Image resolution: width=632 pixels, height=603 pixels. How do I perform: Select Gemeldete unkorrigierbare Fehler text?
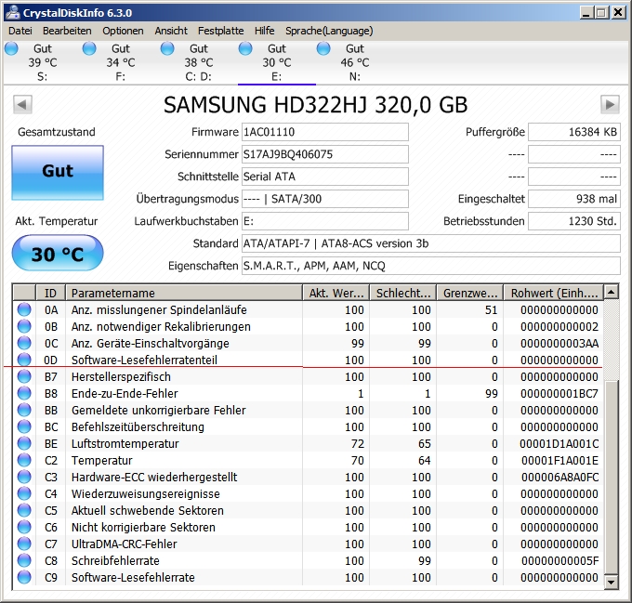pos(158,410)
